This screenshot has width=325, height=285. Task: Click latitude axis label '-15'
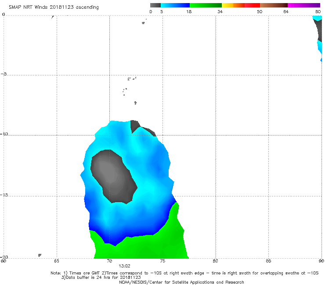pyautogui.click(x=4, y=195)
